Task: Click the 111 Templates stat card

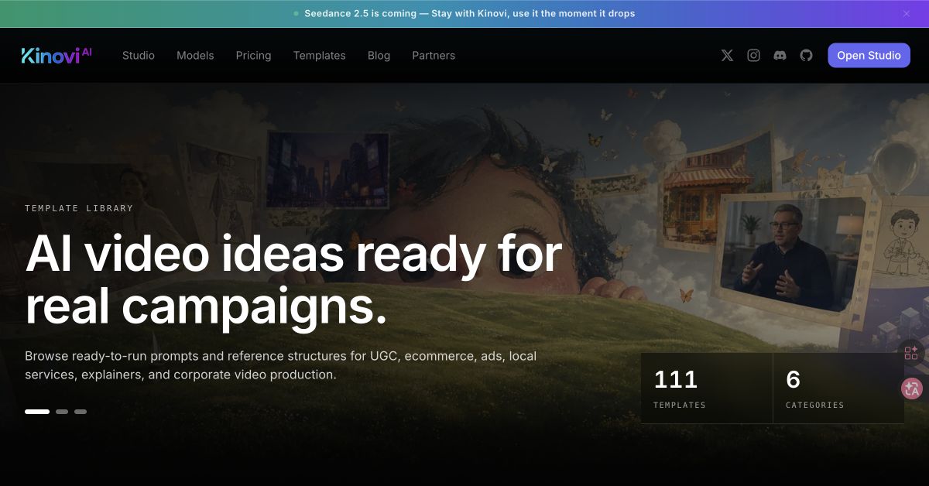Action: tap(707, 388)
